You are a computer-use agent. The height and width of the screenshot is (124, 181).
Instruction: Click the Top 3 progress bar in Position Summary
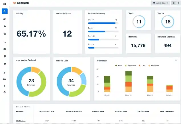[103, 31]
